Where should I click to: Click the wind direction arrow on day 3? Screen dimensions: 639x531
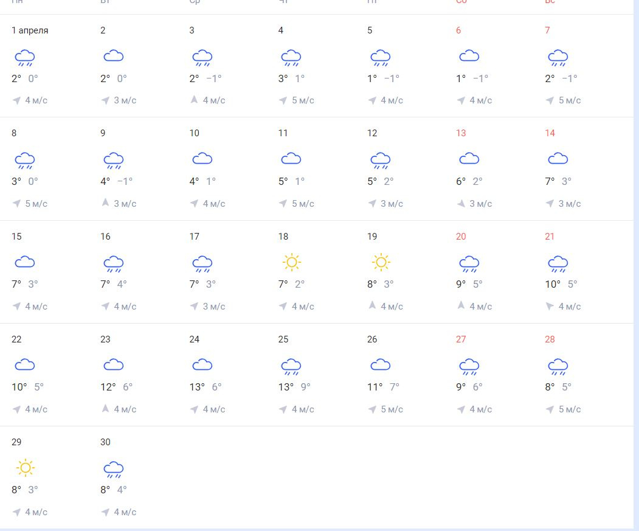[x=194, y=100]
